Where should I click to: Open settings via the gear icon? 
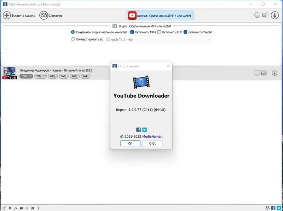pyautogui.click(x=10, y=208)
